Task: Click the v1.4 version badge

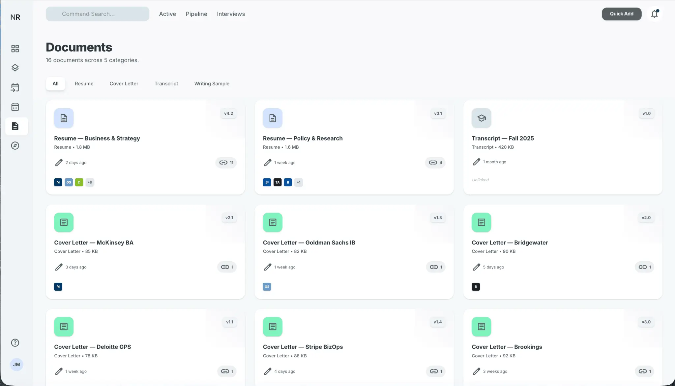Action: click(x=438, y=322)
